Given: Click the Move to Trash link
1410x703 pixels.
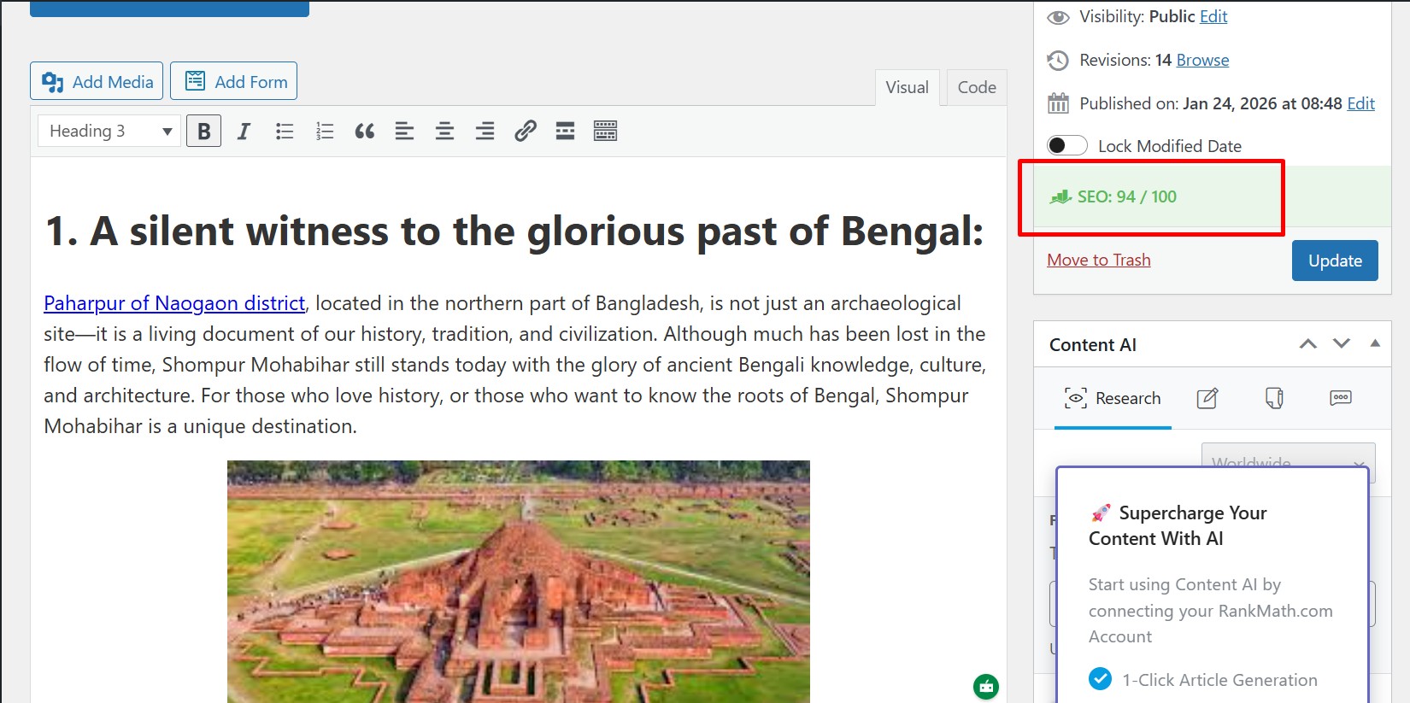Looking at the screenshot, I should [x=1098, y=260].
